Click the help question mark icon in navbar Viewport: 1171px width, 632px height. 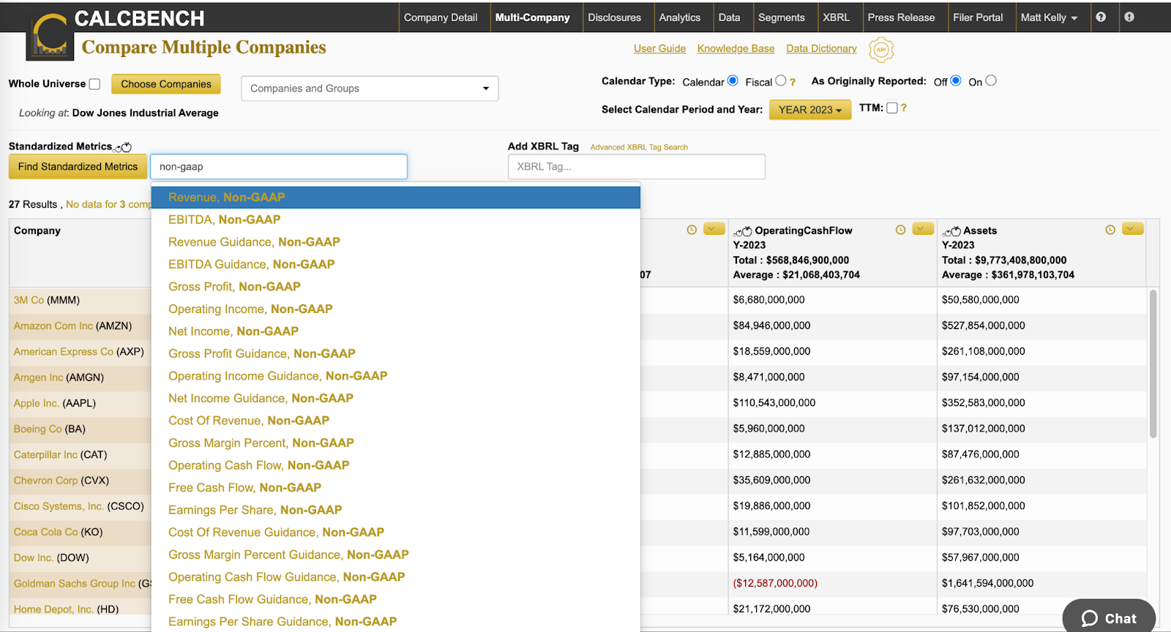tap(1101, 17)
